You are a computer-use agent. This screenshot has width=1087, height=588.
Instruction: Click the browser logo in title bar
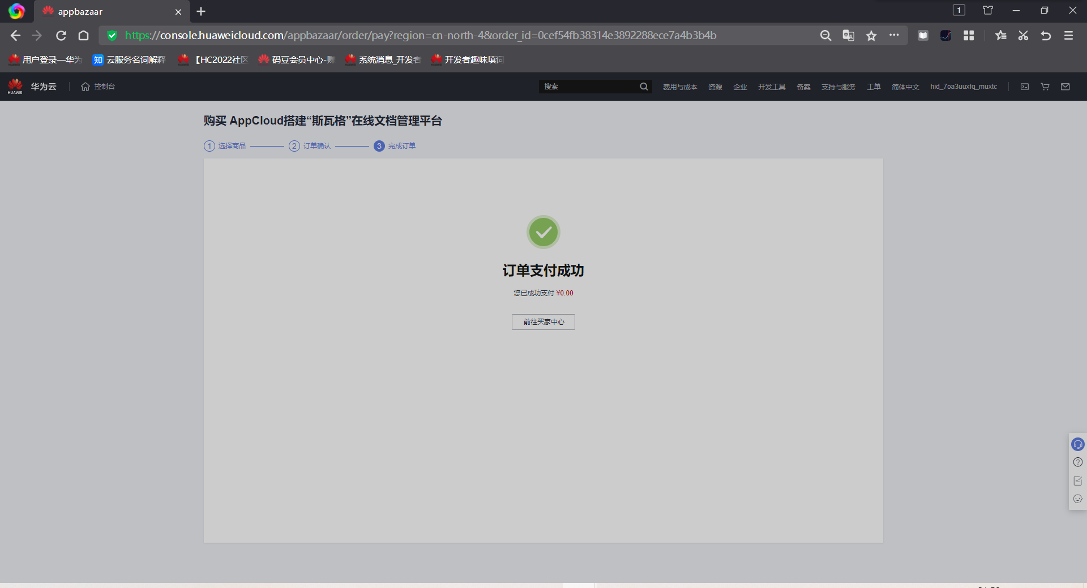tap(16, 11)
